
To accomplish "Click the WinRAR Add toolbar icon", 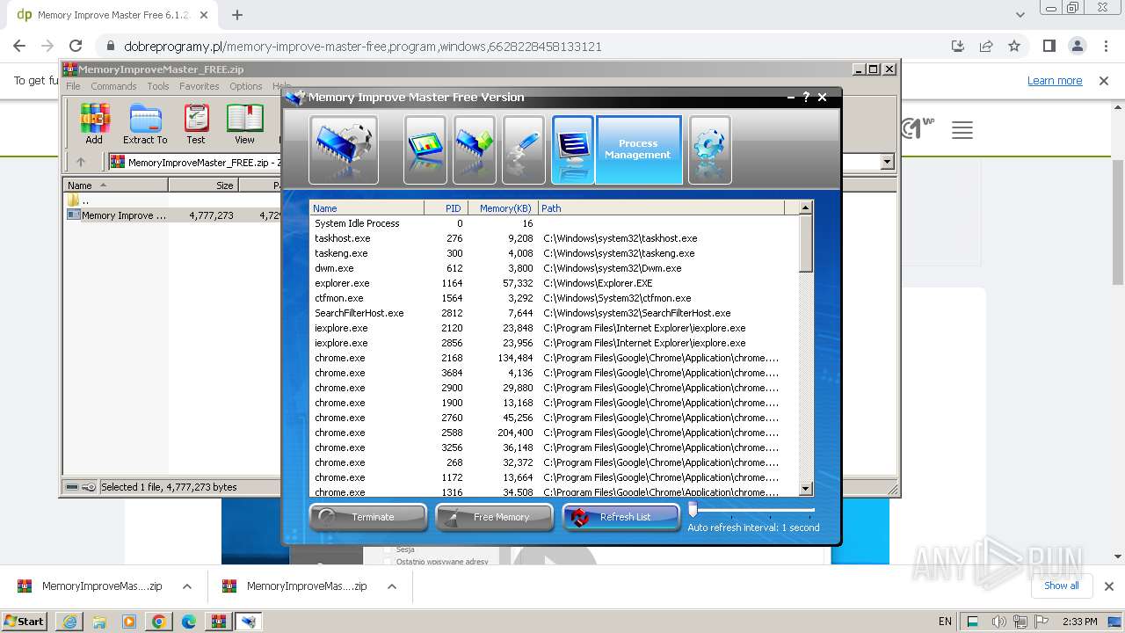I will pos(94,124).
